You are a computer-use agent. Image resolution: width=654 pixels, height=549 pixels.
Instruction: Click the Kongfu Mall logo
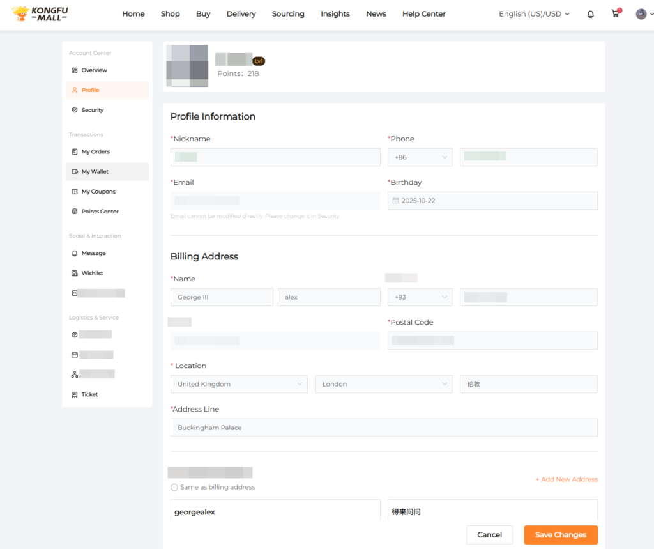[42, 13]
